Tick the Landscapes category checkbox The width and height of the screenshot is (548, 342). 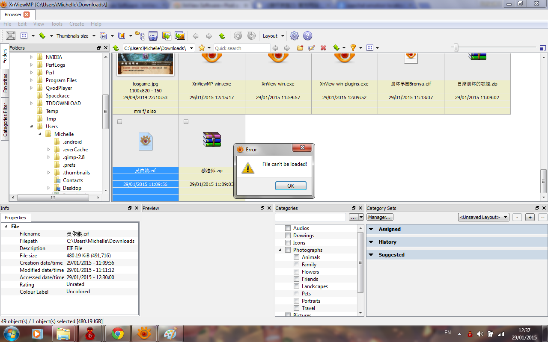pos(297,286)
